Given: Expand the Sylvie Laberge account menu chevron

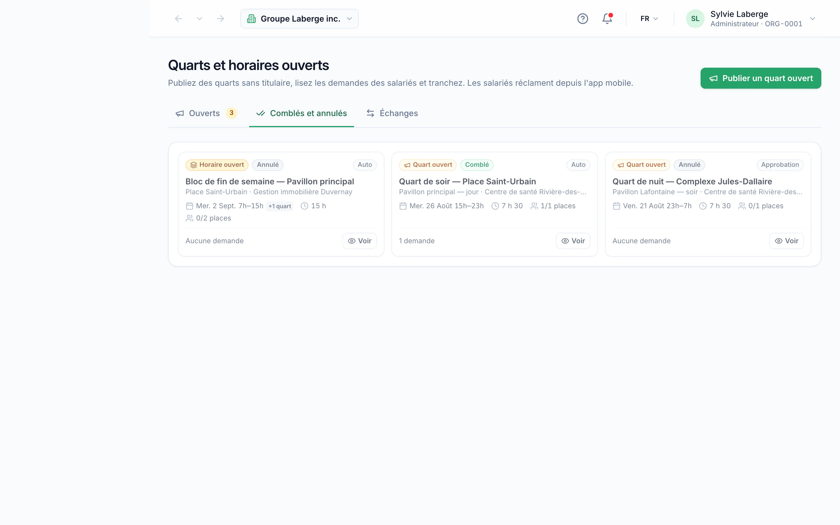Looking at the screenshot, I should click(x=812, y=19).
